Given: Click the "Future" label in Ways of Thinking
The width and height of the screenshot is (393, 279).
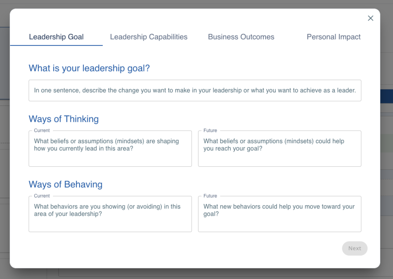Looking at the screenshot, I should click(x=210, y=131).
